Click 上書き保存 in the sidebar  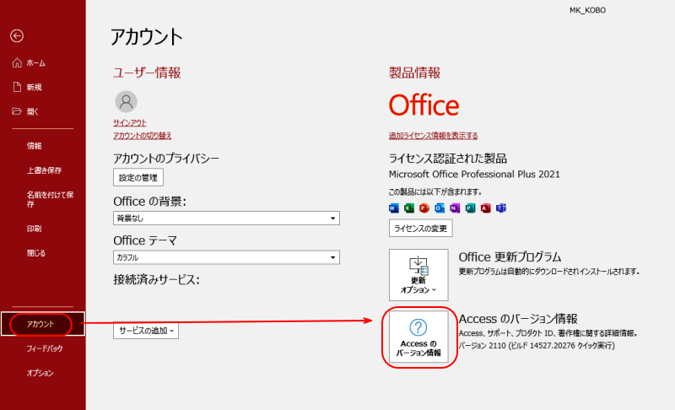[43, 170]
